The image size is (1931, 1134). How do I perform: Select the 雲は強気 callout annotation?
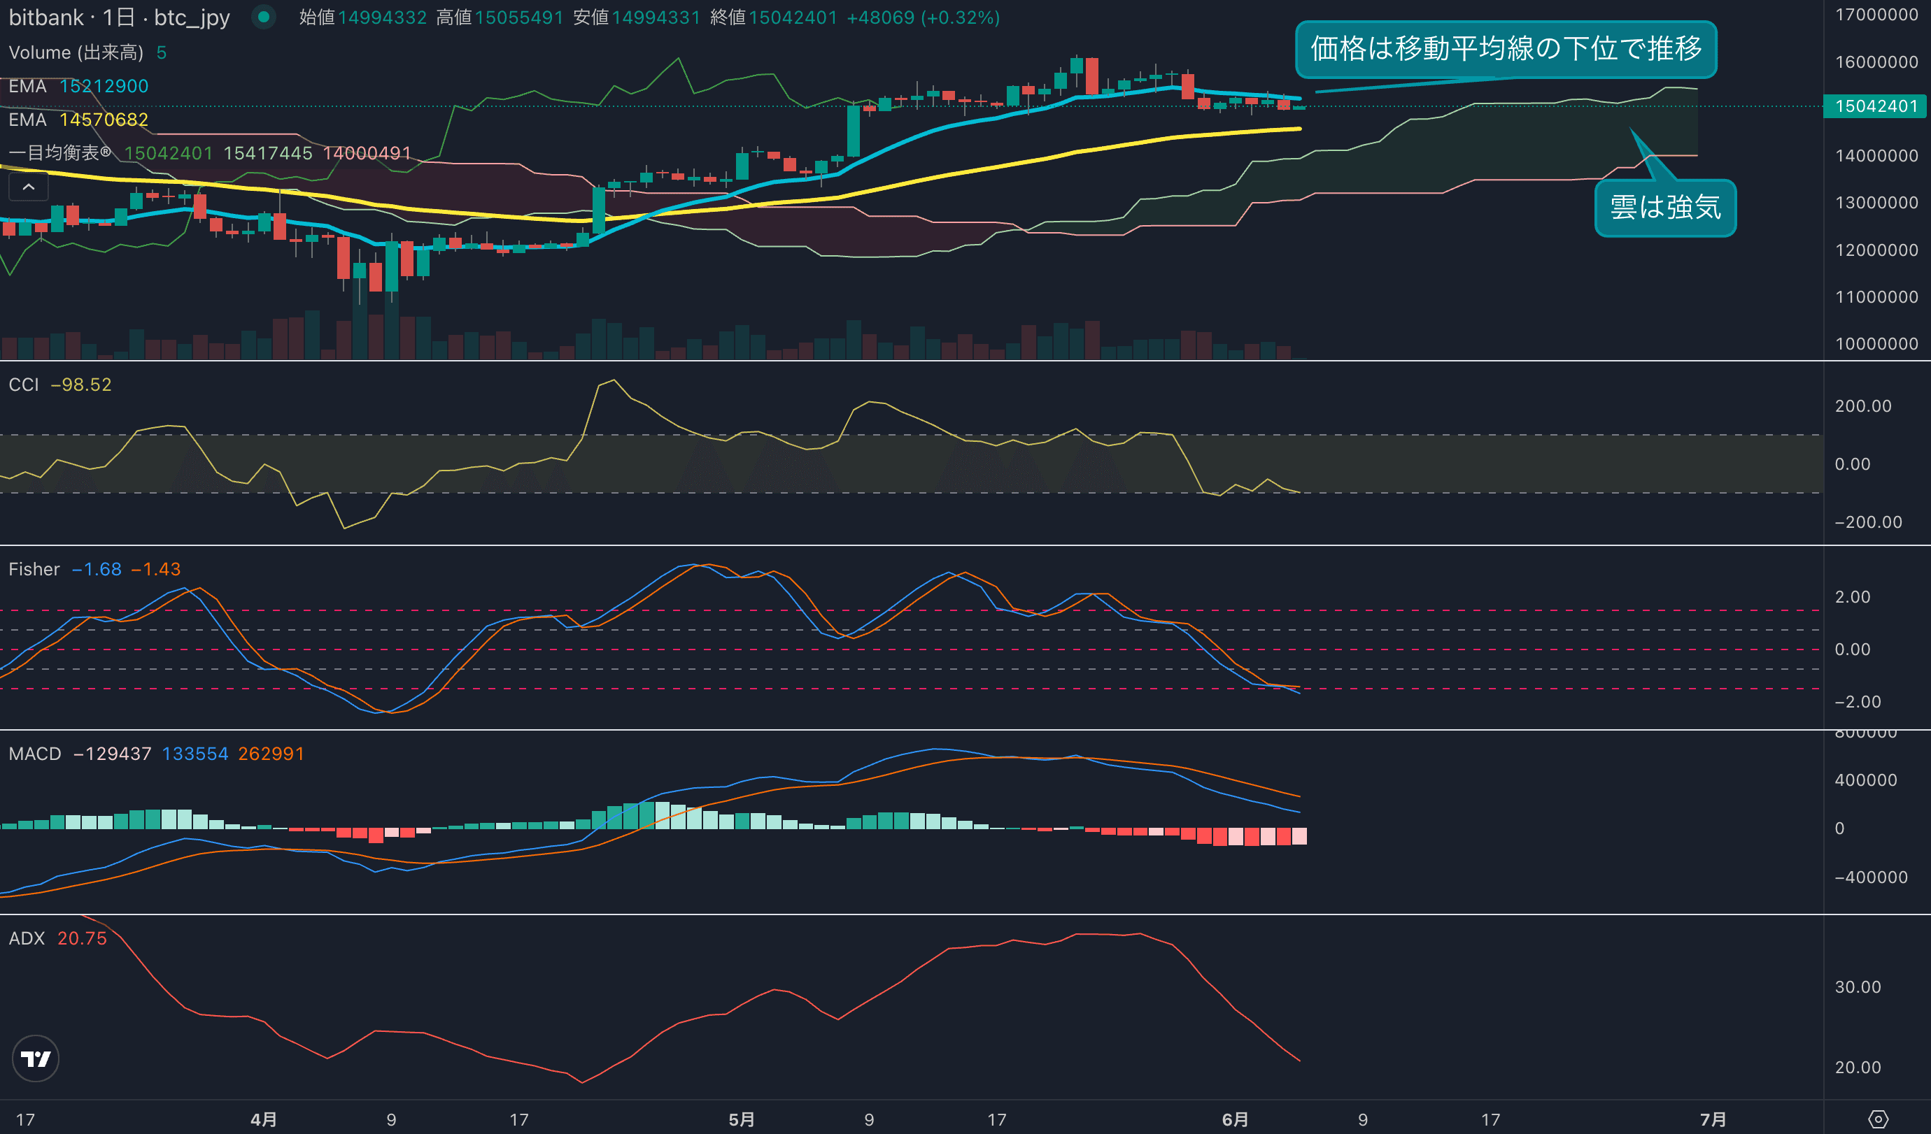point(1665,208)
